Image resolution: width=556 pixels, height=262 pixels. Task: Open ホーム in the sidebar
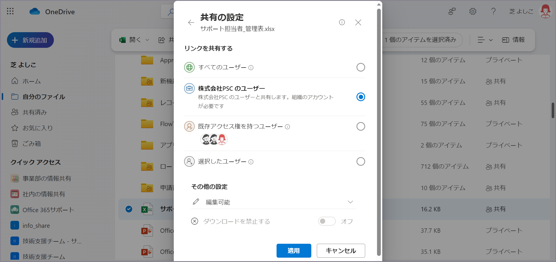pyautogui.click(x=26, y=81)
